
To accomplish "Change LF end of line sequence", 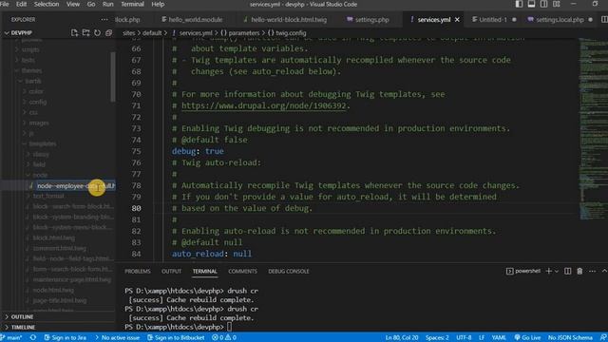I will coord(482,338).
